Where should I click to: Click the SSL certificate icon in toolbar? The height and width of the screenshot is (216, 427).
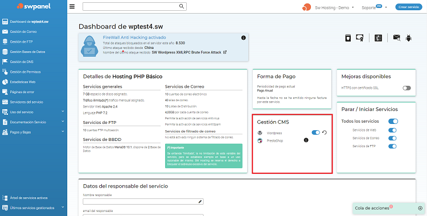click(x=359, y=38)
